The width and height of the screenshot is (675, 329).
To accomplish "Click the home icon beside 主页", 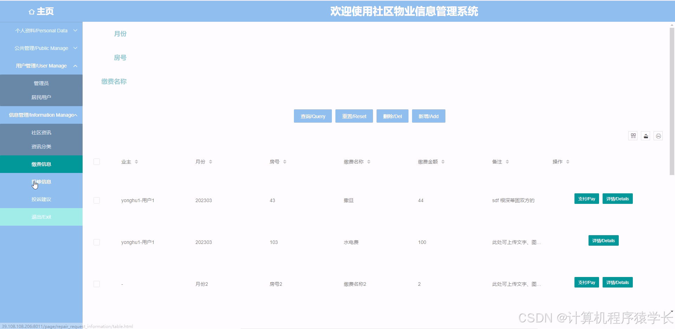I will point(32,12).
